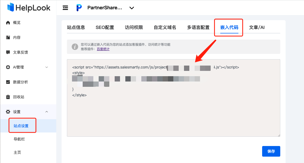
Task: Go to 内容 in the sidebar
Action: (17, 37)
